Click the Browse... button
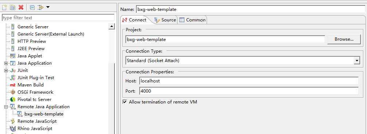367x134 pixels. (x=344, y=39)
